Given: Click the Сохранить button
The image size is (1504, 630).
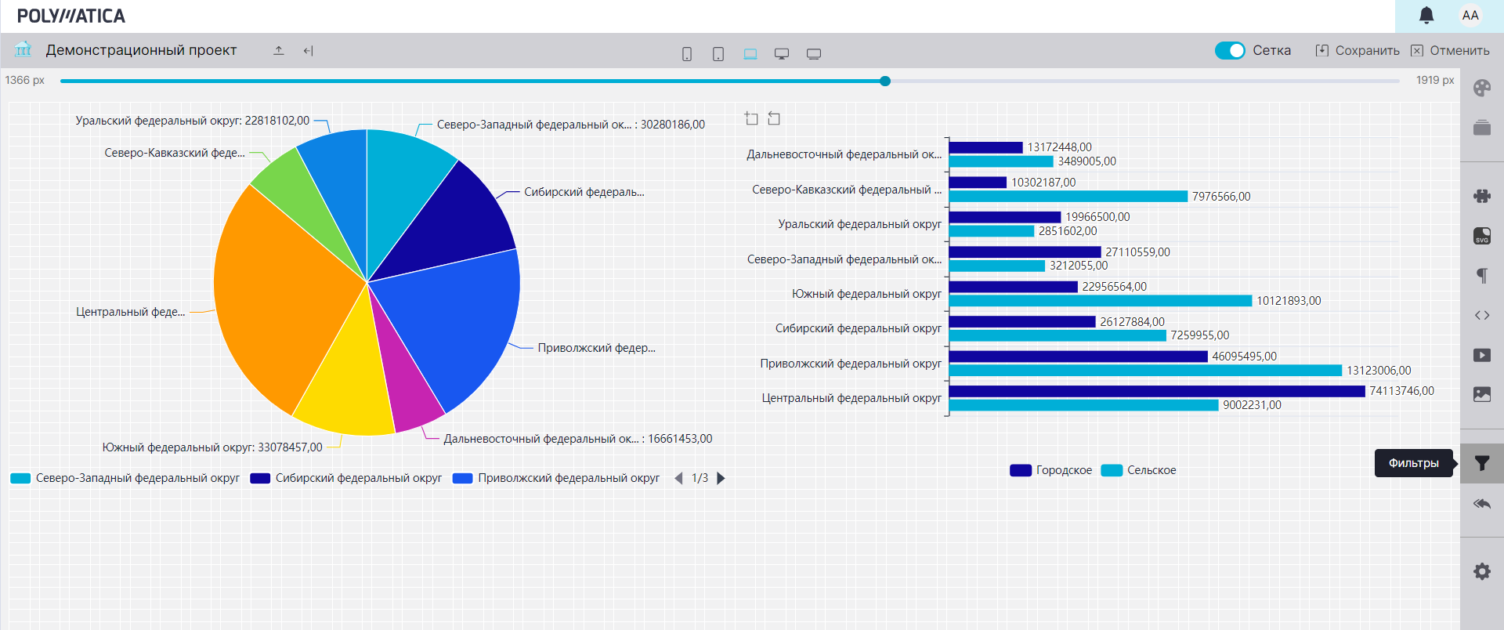Looking at the screenshot, I should pyautogui.click(x=1358, y=50).
